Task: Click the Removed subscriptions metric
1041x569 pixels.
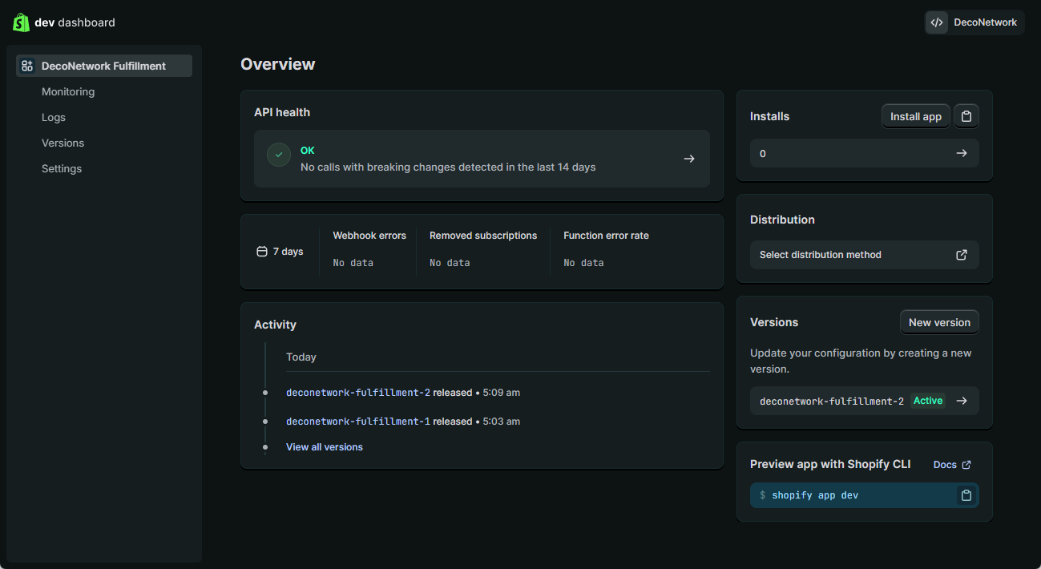Action: point(483,248)
